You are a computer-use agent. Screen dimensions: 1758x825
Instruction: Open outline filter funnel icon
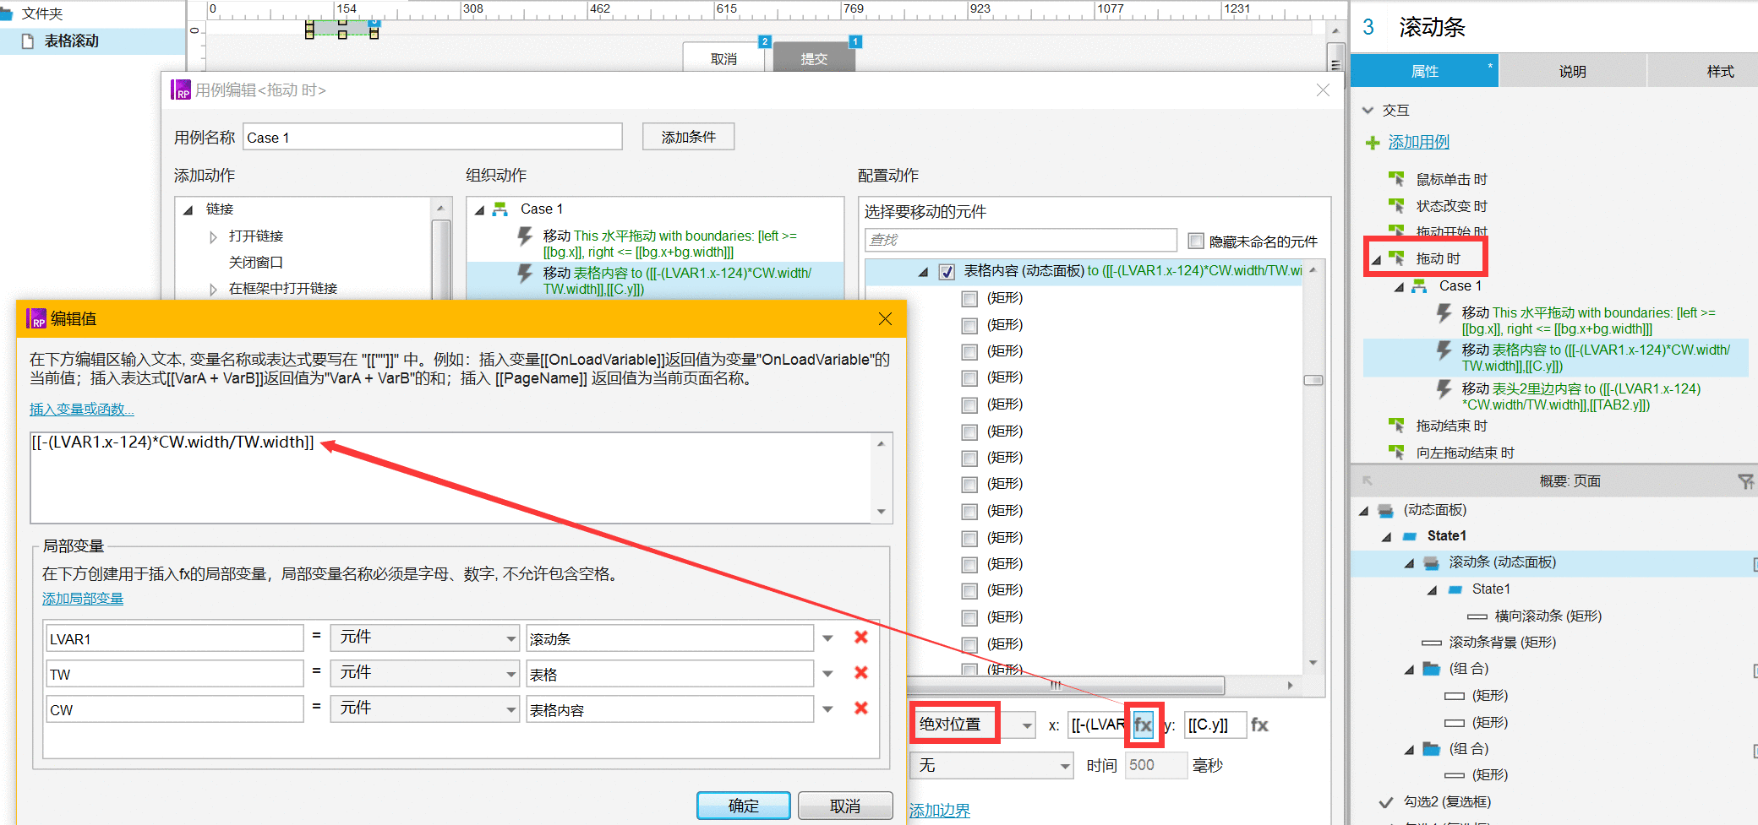click(1745, 481)
